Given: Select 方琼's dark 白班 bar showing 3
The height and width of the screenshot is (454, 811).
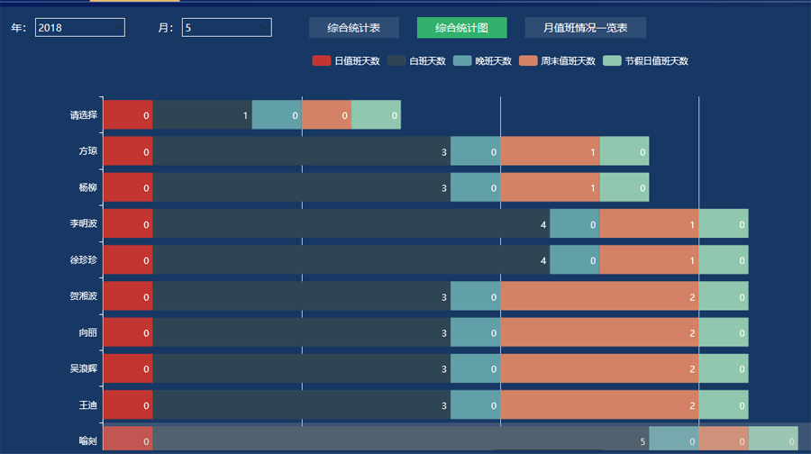Looking at the screenshot, I should [x=301, y=151].
